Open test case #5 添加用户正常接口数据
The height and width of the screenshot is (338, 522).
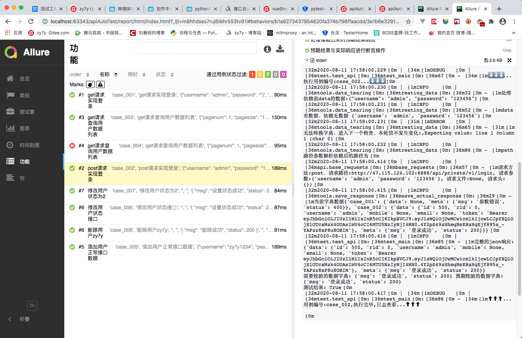click(x=178, y=253)
